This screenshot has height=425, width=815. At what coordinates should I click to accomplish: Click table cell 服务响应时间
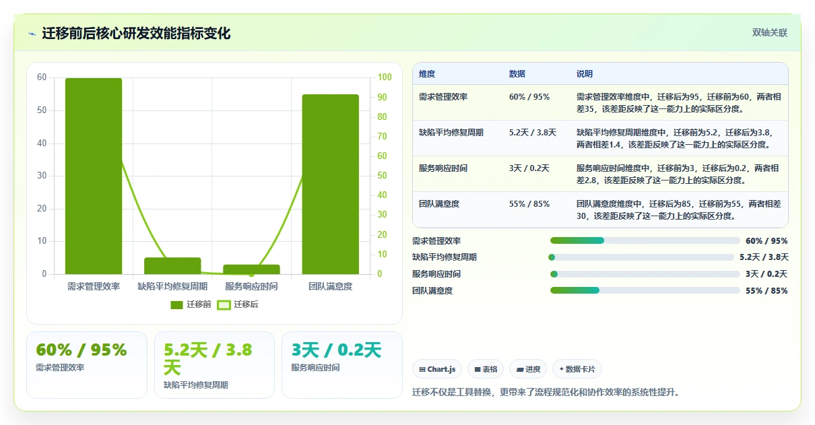443,168
